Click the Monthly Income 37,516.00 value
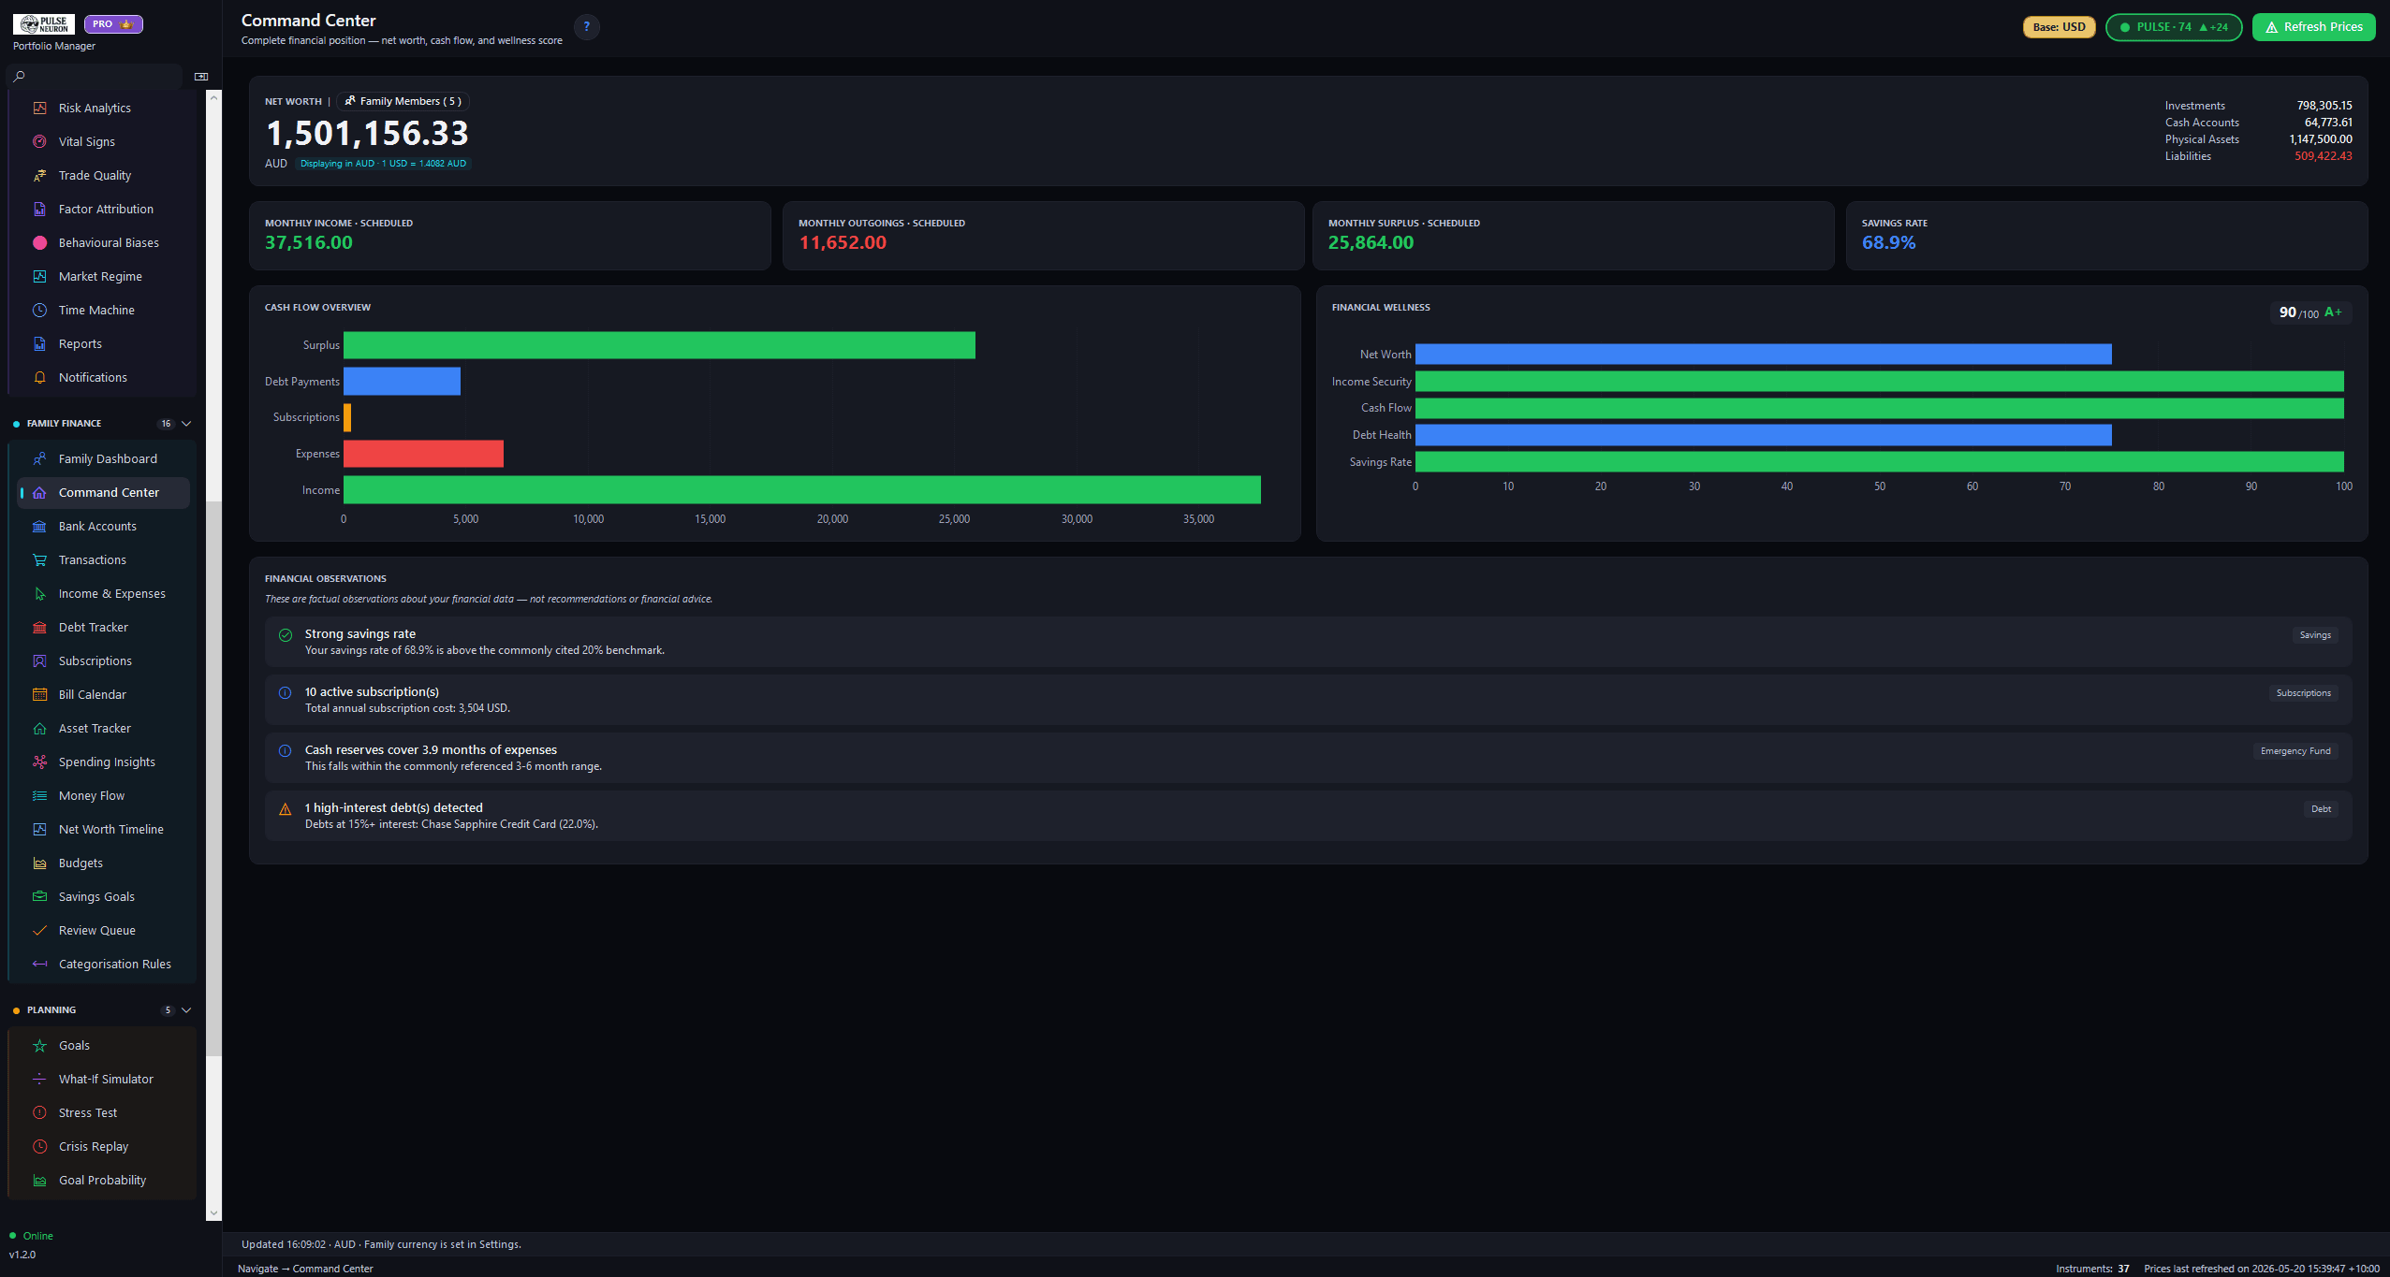2390x1277 pixels. click(x=309, y=242)
